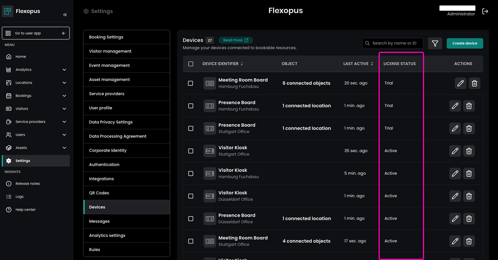Expand the Bookings menu chevron

coord(64,96)
